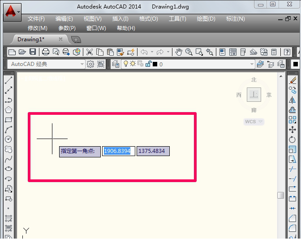Select the Circle tool
The image size is (301, 248).
(9, 139)
